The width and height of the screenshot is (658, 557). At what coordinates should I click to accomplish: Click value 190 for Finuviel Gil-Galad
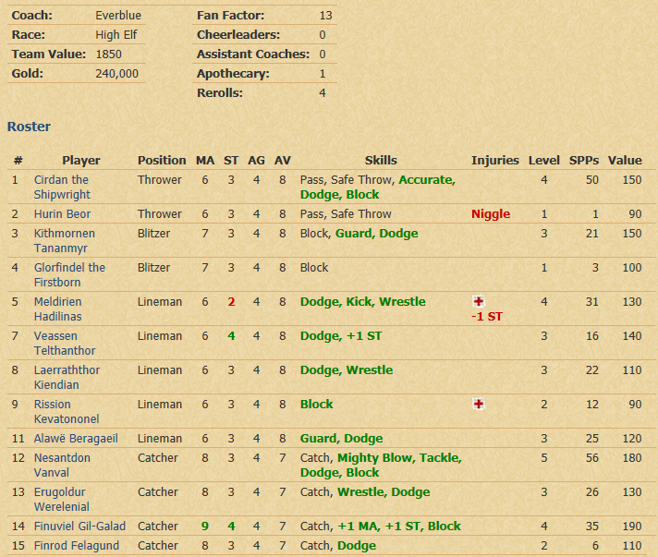pos(632,526)
